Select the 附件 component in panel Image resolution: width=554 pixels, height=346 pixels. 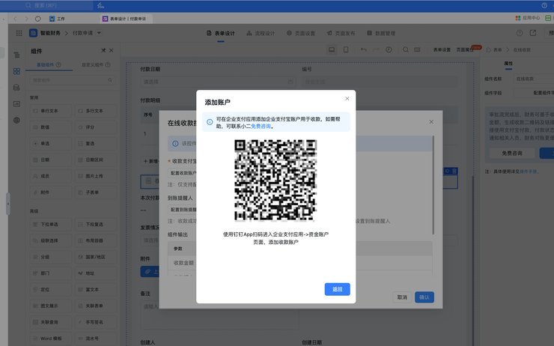tap(50, 192)
